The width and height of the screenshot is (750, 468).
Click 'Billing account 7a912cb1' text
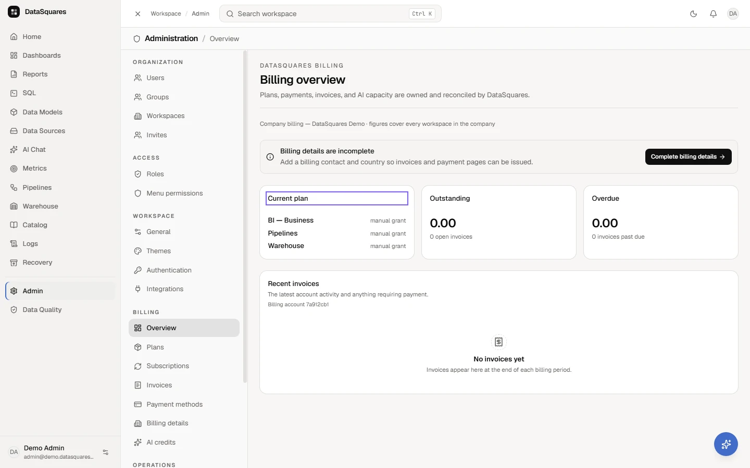click(x=298, y=305)
